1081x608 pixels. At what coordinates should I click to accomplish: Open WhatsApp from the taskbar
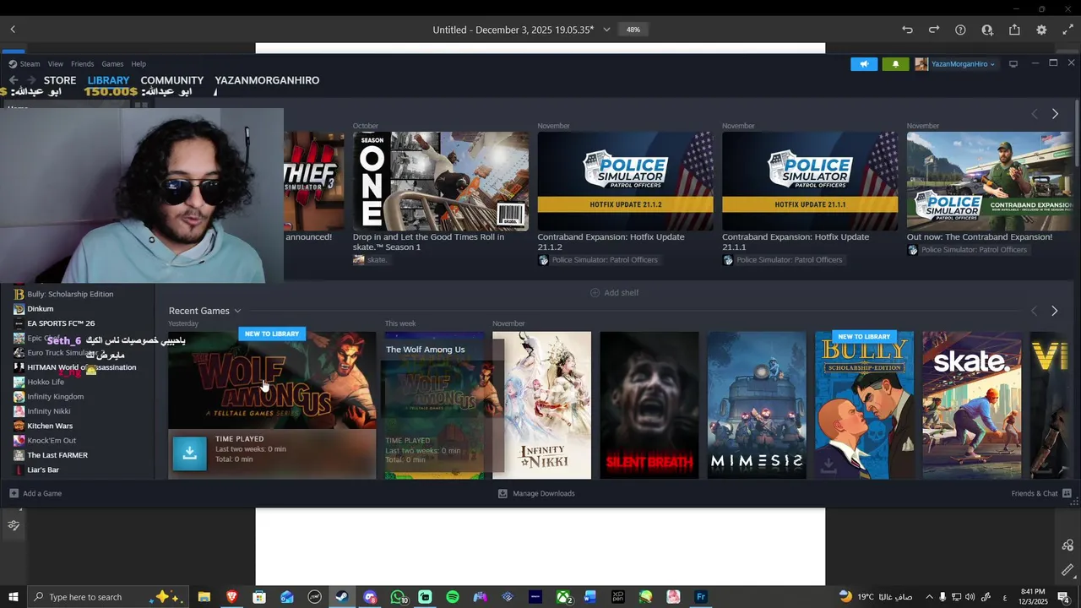pos(398,597)
